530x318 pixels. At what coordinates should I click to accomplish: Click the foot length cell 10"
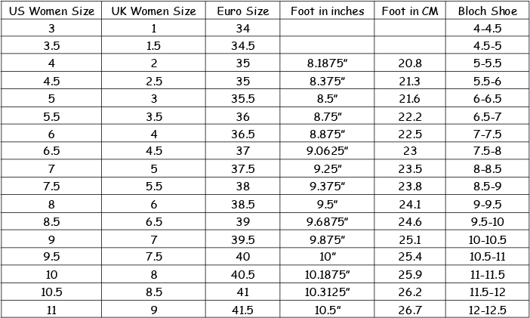(x=327, y=256)
